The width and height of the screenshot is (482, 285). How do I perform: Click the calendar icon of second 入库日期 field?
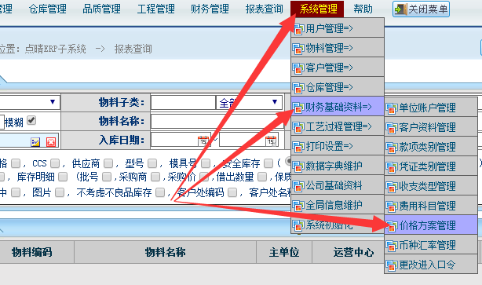[x=271, y=141]
